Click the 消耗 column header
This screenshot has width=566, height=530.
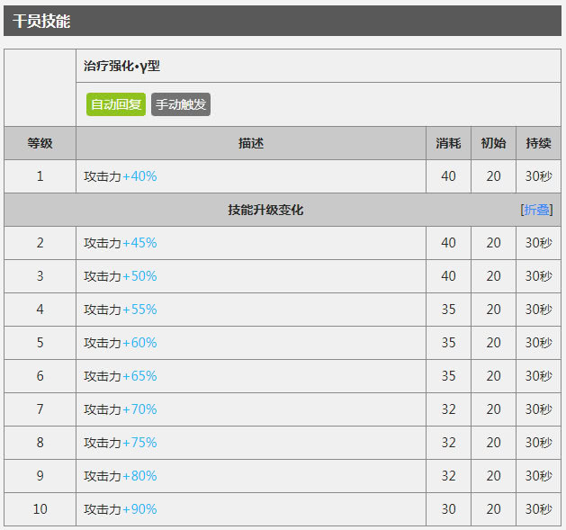[x=448, y=143]
